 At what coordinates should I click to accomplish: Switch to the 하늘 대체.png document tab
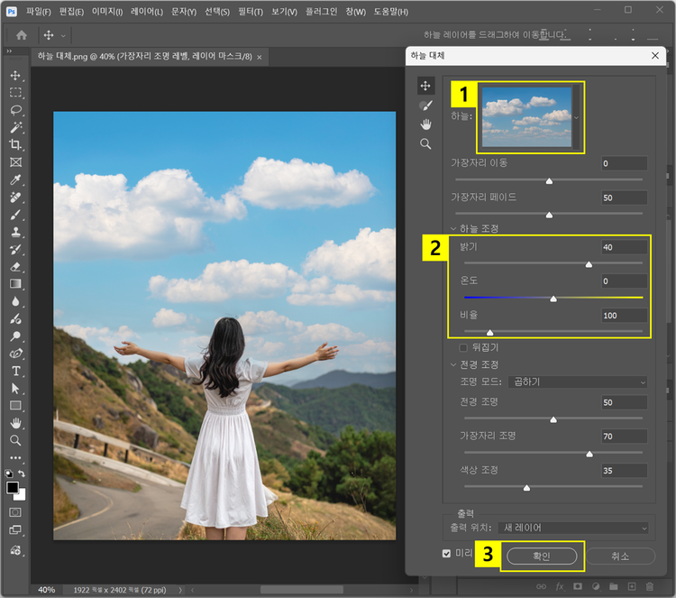[144, 57]
